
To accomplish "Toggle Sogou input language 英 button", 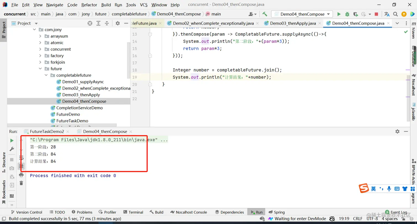I will (x=373, y=189).
